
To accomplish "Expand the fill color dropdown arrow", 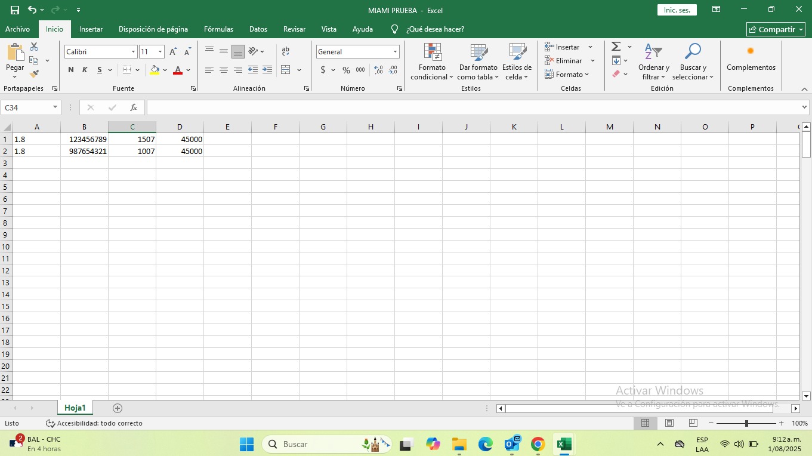I will (165, 70).
